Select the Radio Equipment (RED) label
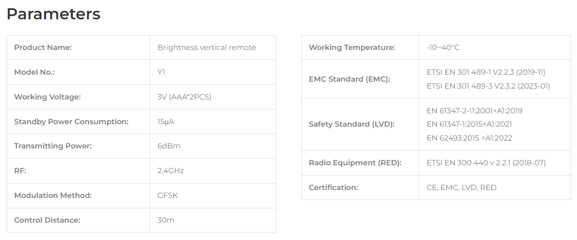 (x=355, y=162)
